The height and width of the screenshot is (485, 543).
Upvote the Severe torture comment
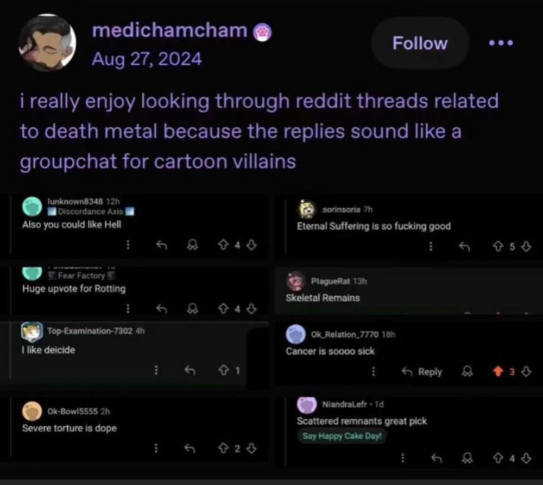[x=222, y=449]
